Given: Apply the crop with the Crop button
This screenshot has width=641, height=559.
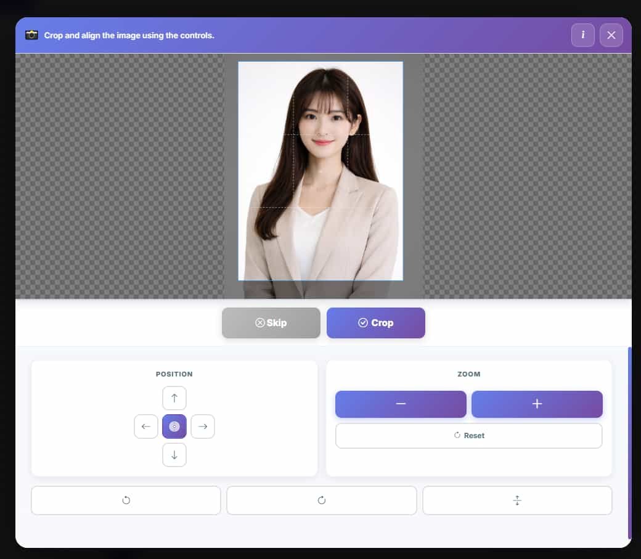Looking at the screenshot, I should pyautogui.click(x=375, y=322).
